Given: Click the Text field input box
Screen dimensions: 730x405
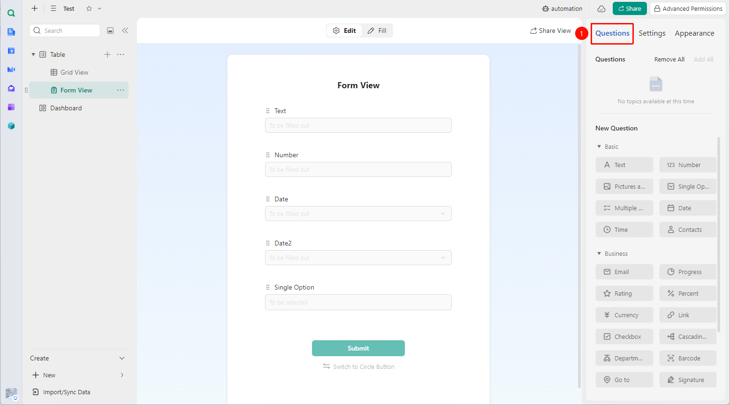Looking at the screenshot, I should [358, 125].
